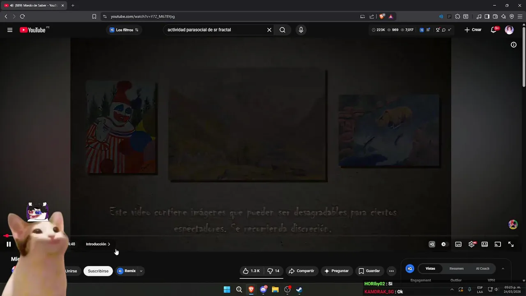Expand the Introducción chapter list
The height and width of the screenshot is (296, 526).
point(98,244)
